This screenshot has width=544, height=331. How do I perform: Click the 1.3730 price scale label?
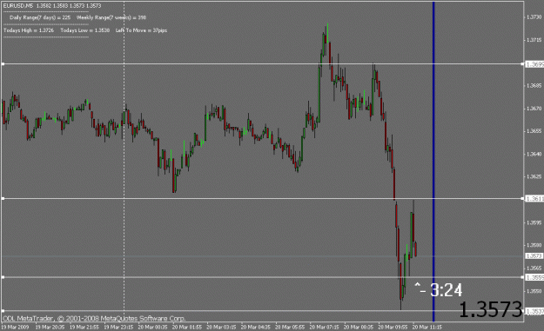tap(534, 17)
